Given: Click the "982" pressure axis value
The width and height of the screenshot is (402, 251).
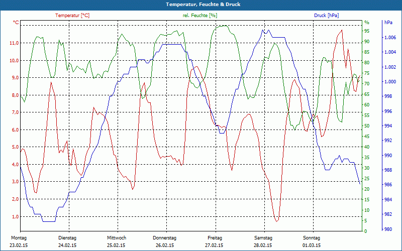Looking at the screenshot, I should [x=388, y=214].
